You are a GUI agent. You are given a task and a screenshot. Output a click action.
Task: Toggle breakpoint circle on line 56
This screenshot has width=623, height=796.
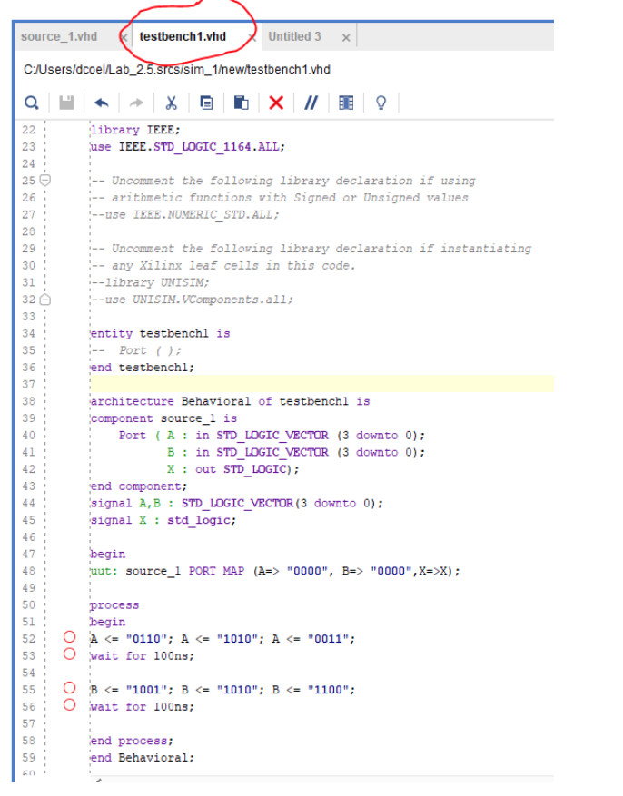pos(70,704)
